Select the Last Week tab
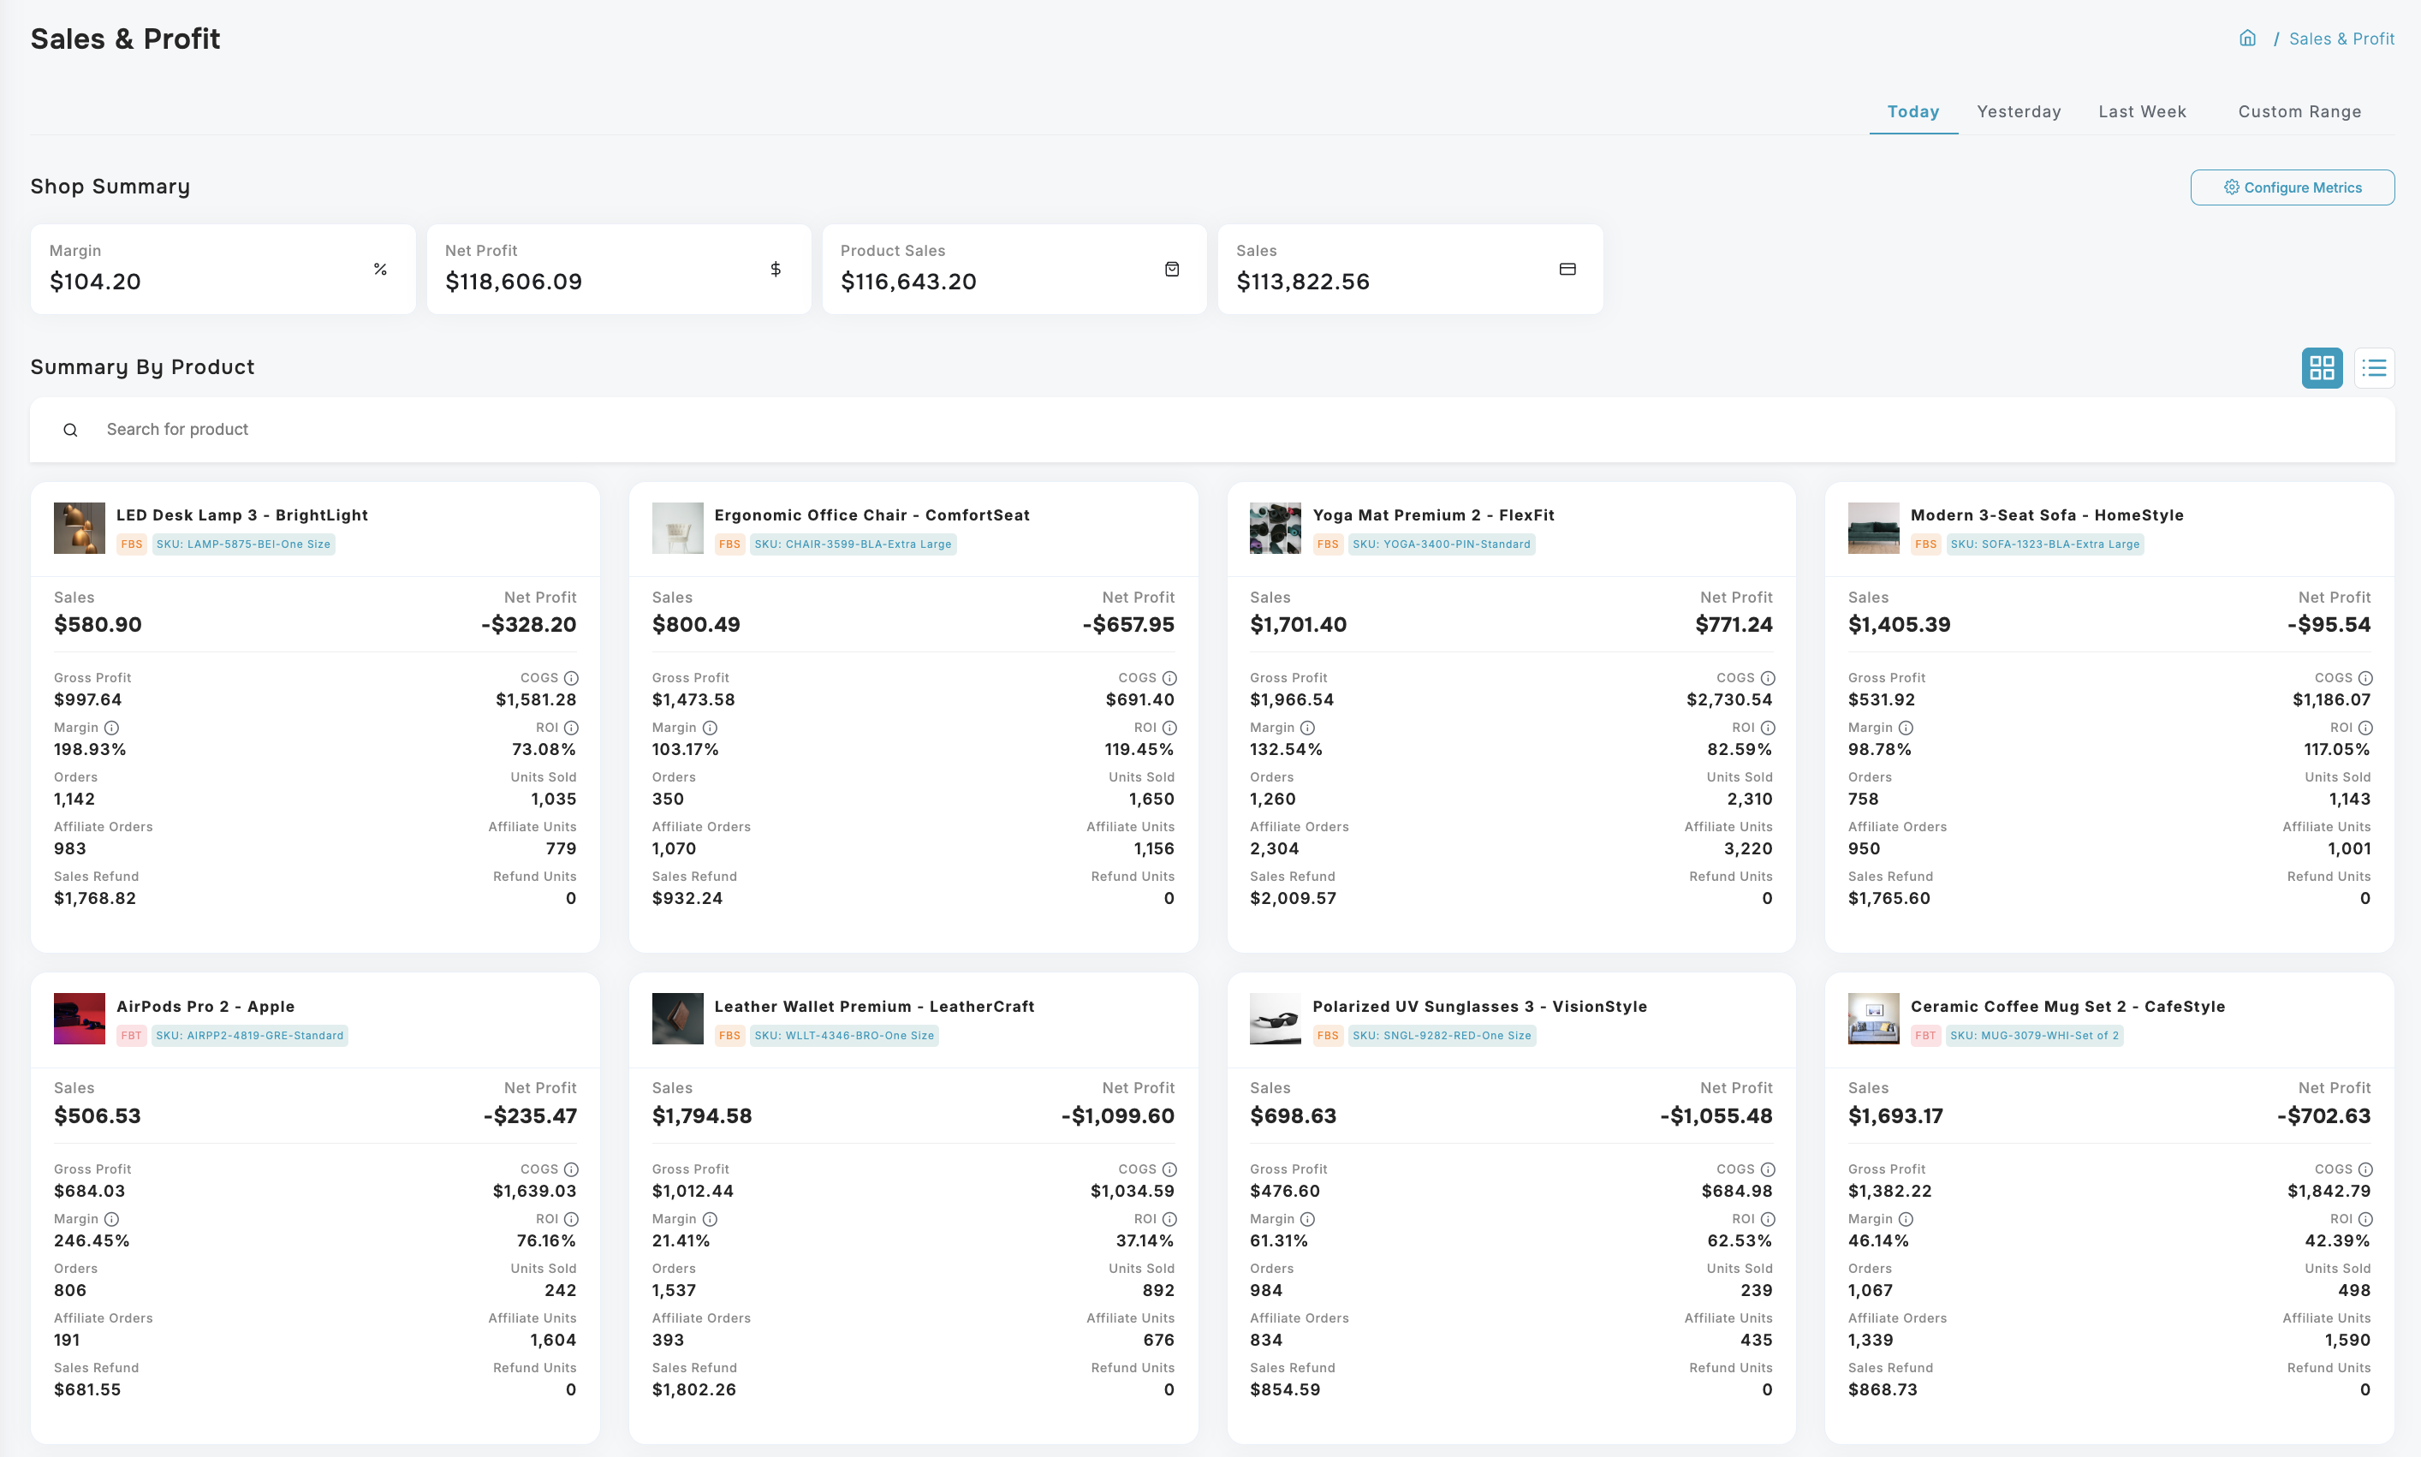The height and width of the screenshot is (1457, 2421). (2141, 112)
